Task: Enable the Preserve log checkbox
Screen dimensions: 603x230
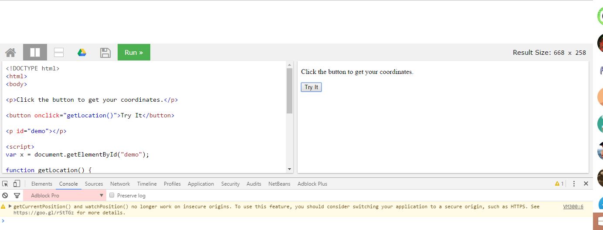Action: click(x=112, y=196)
